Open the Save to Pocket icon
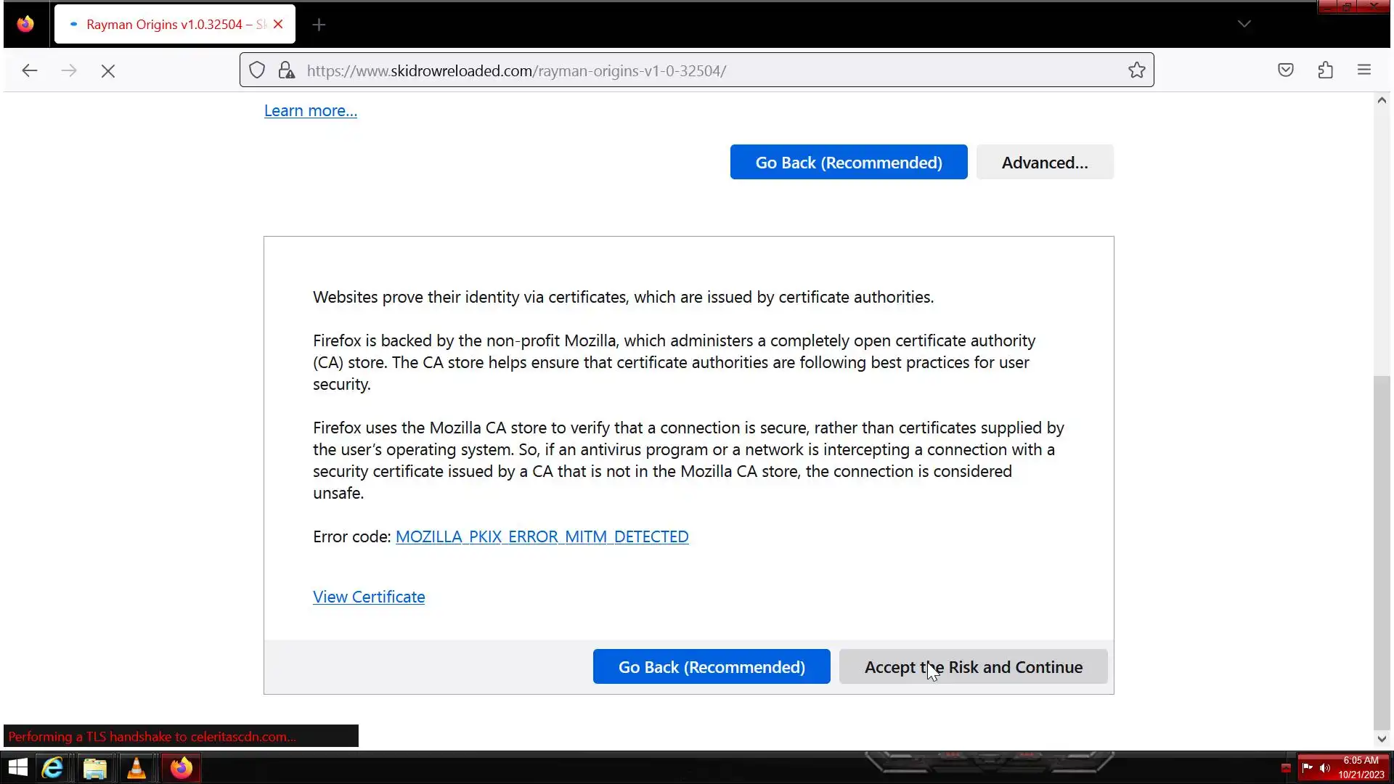 point(1286,70)
